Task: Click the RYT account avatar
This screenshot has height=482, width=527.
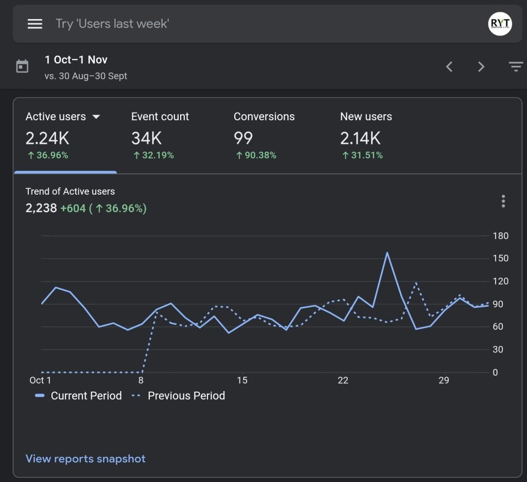Action: (x=500, y=24)
